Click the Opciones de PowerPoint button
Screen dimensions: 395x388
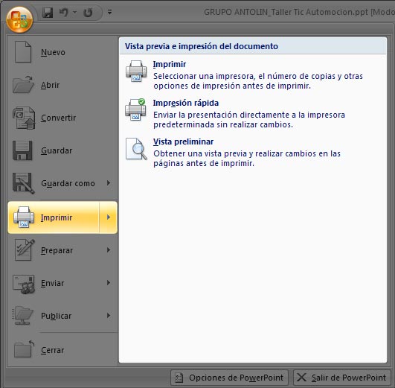click(x=229, y=378)
